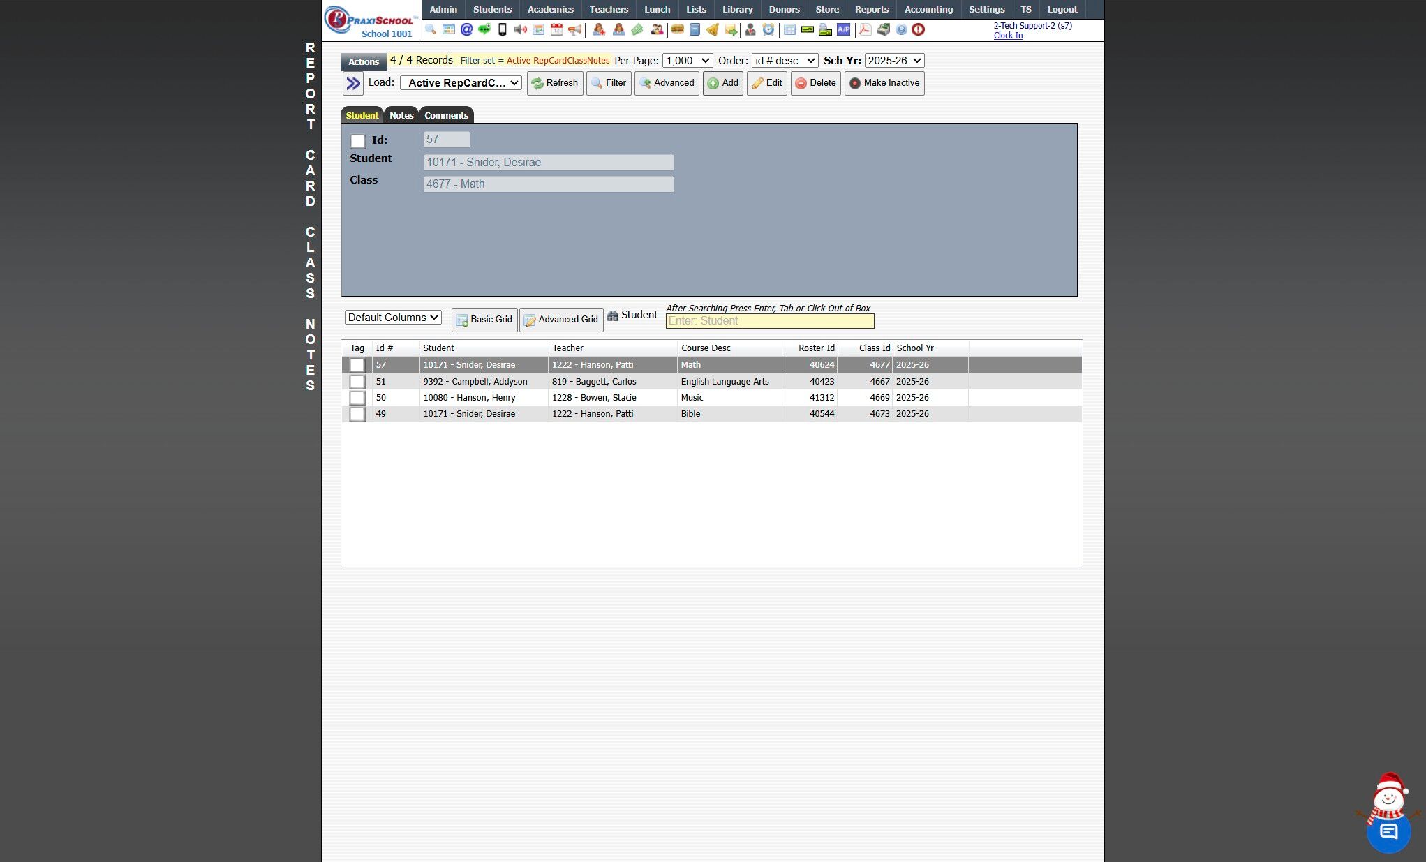Open the Academics menu
This screenshot has height=862, width=1426.
pos(550,9)
